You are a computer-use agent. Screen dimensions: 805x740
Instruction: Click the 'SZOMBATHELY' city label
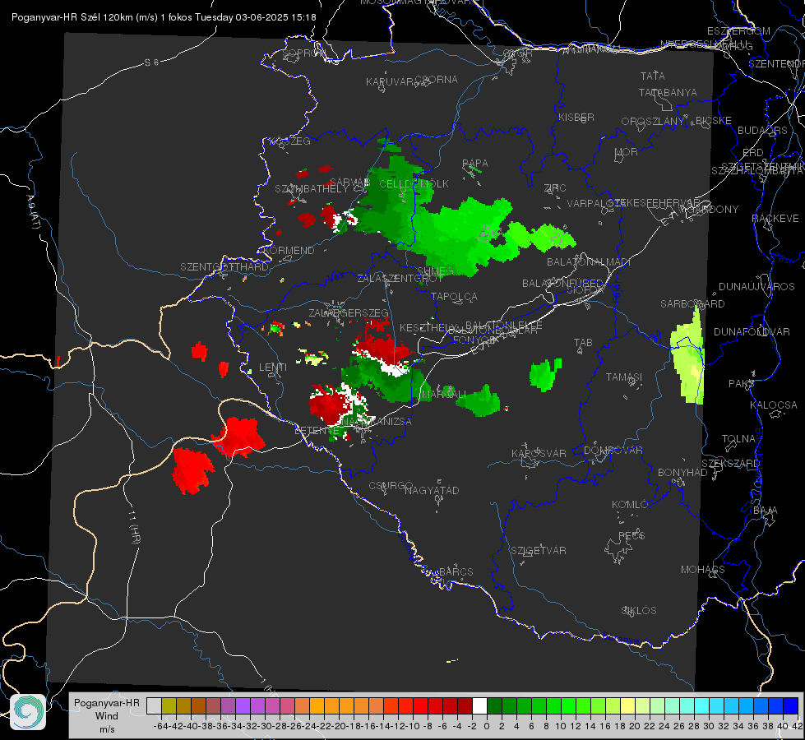[x=312, y=189]
